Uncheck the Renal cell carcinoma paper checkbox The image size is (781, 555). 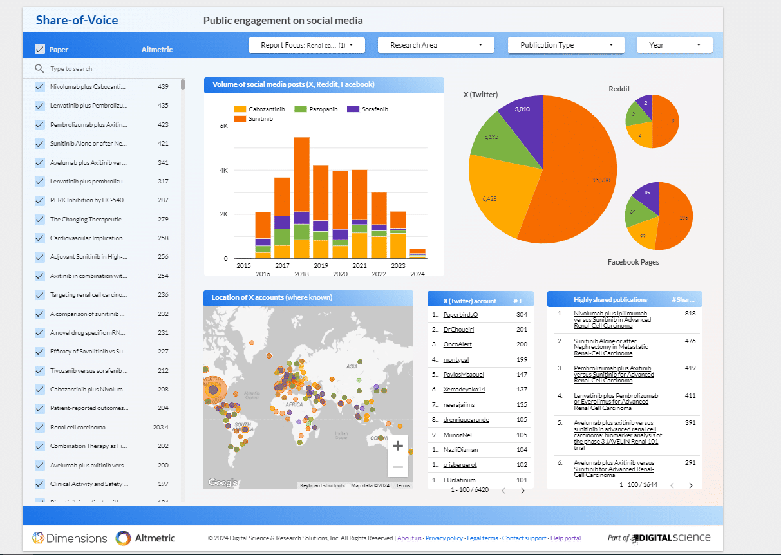coord(40,428)
